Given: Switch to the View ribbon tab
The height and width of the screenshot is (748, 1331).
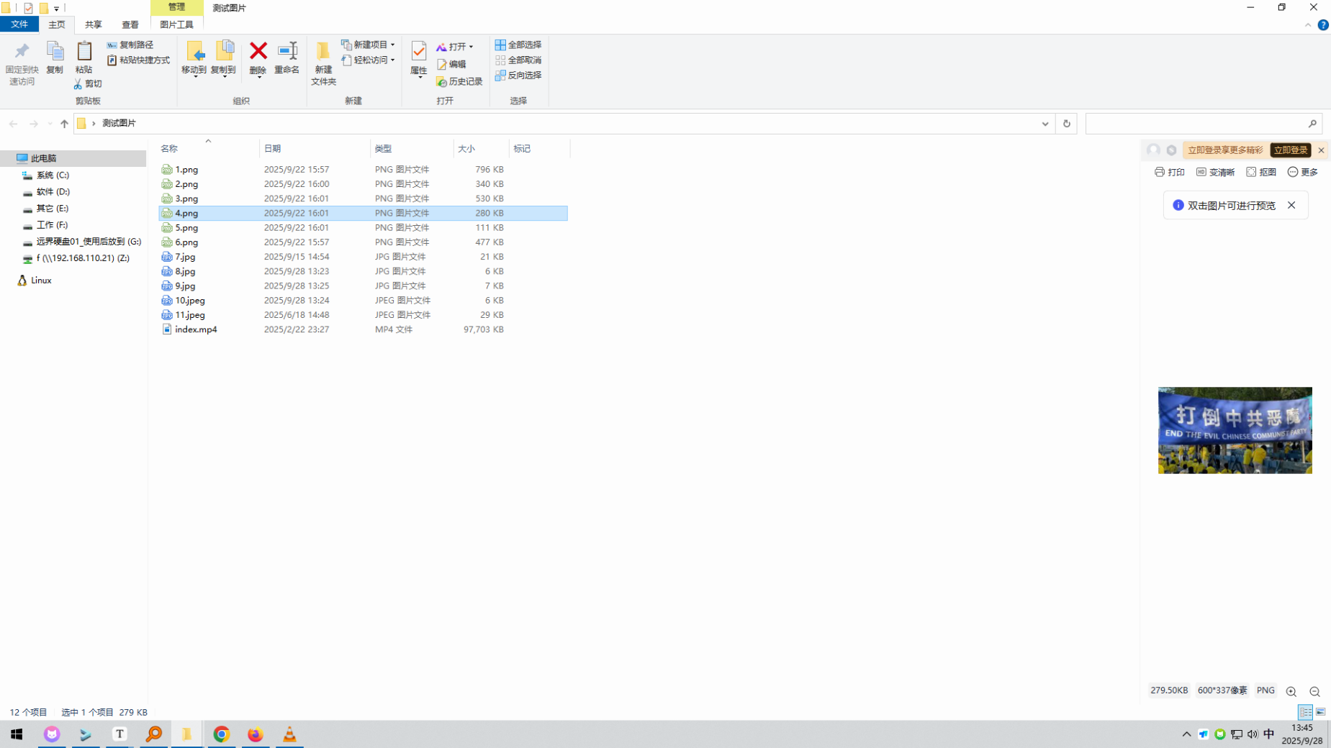Looking at the screenshot, I should tap(130, 24).
